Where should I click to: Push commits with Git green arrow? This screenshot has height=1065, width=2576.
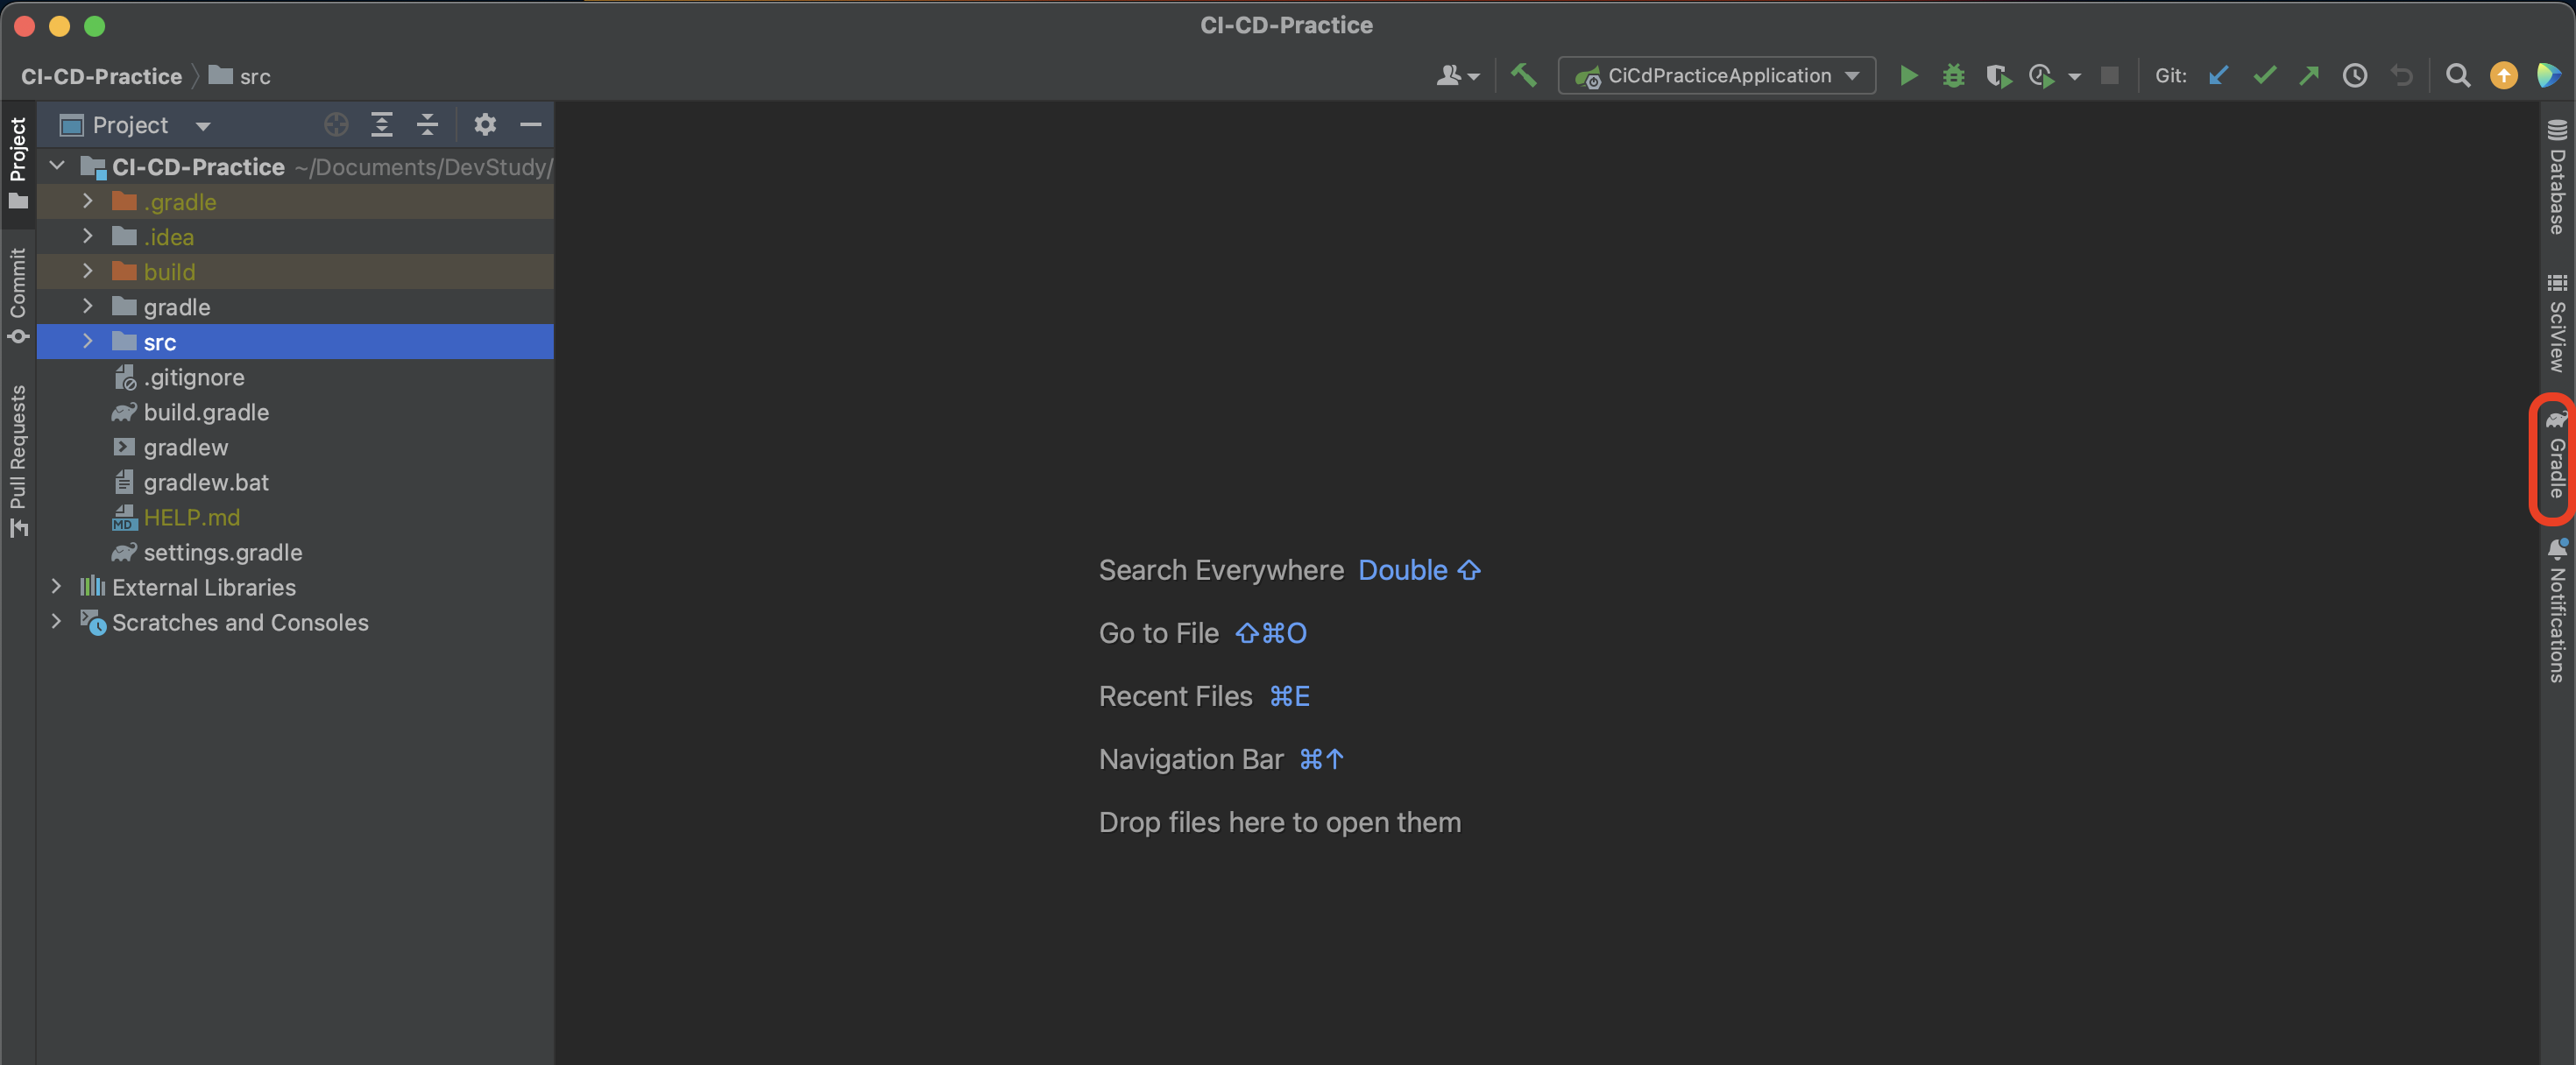click(2309, 76)
